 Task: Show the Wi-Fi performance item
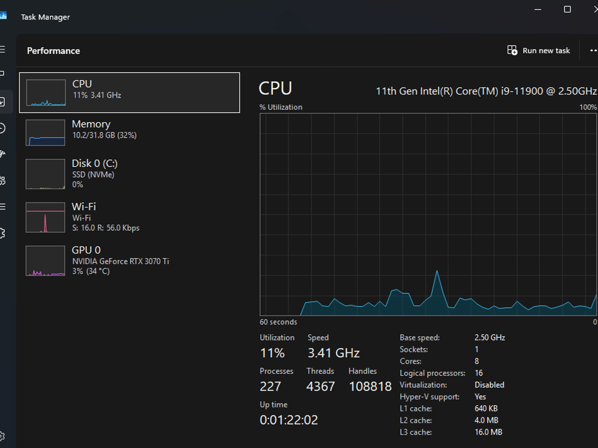point(130,217)
